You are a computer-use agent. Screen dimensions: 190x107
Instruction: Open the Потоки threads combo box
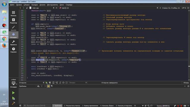(x=78, y=83)
